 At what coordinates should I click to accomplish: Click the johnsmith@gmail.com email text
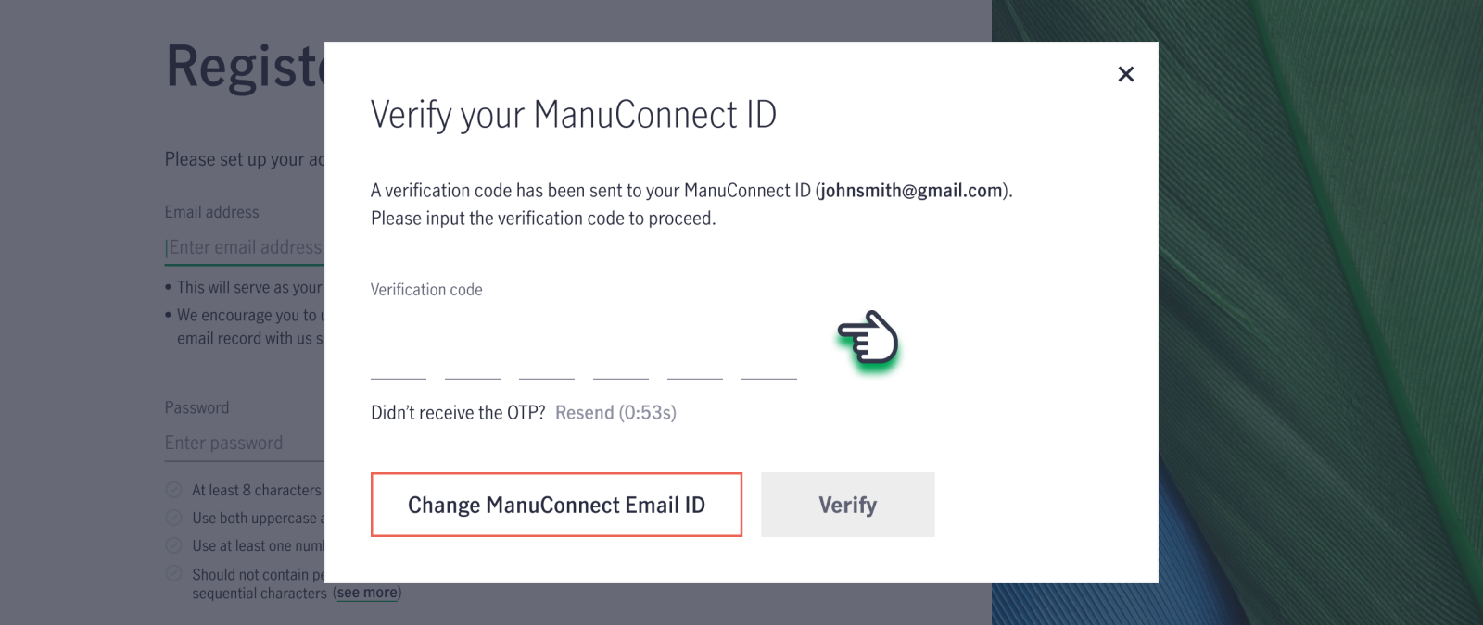point(911,191)
